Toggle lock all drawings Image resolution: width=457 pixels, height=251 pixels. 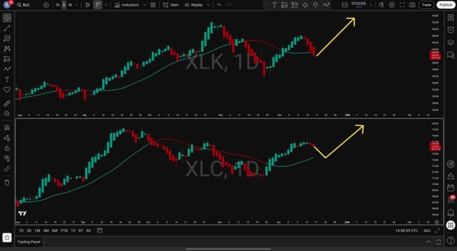7,148
